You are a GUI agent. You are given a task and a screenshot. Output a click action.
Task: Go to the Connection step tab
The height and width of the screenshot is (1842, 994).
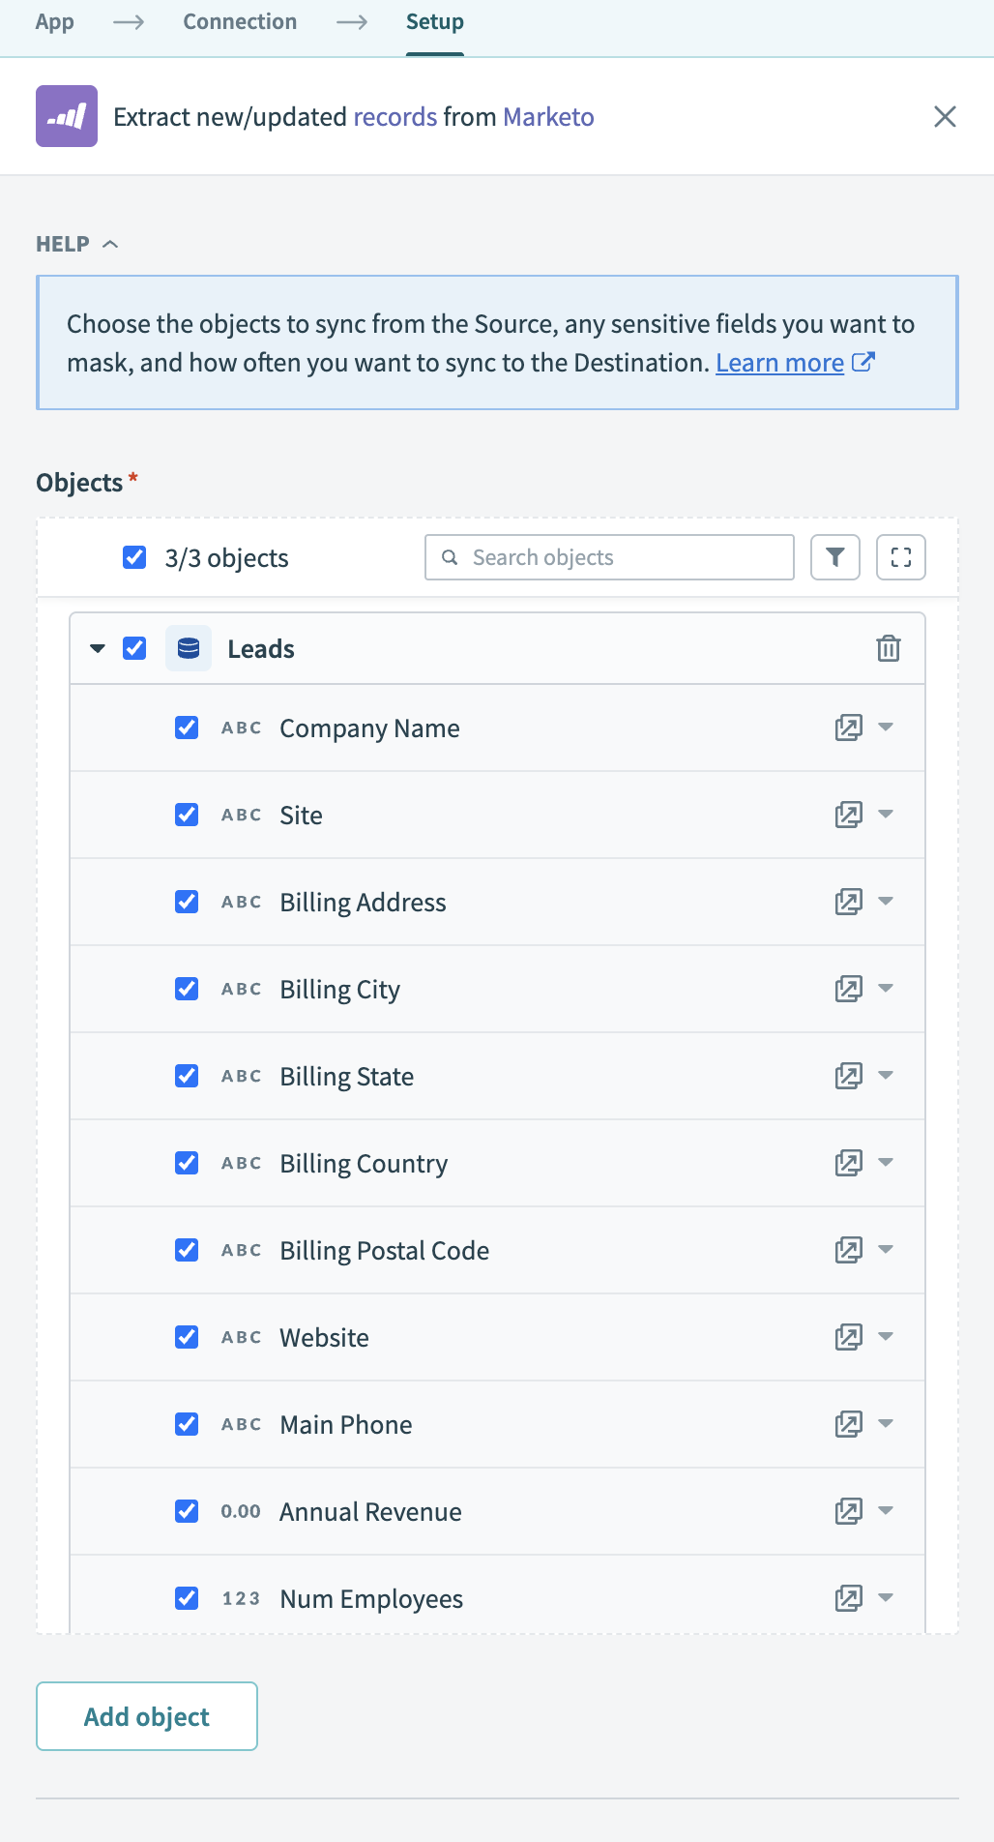(x=240, y=22)
